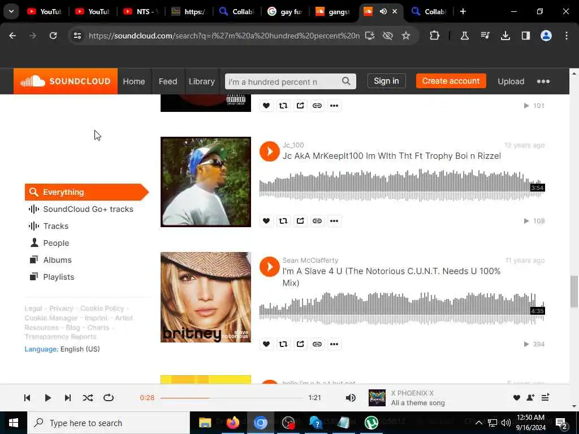Toggle shuffle in the player bar
The image size is (579, 434).
(x=88, y=398)
